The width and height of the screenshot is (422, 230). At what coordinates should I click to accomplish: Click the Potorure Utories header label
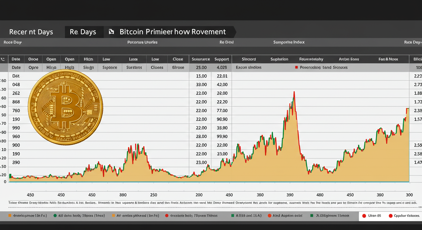(x=142, y=42)
